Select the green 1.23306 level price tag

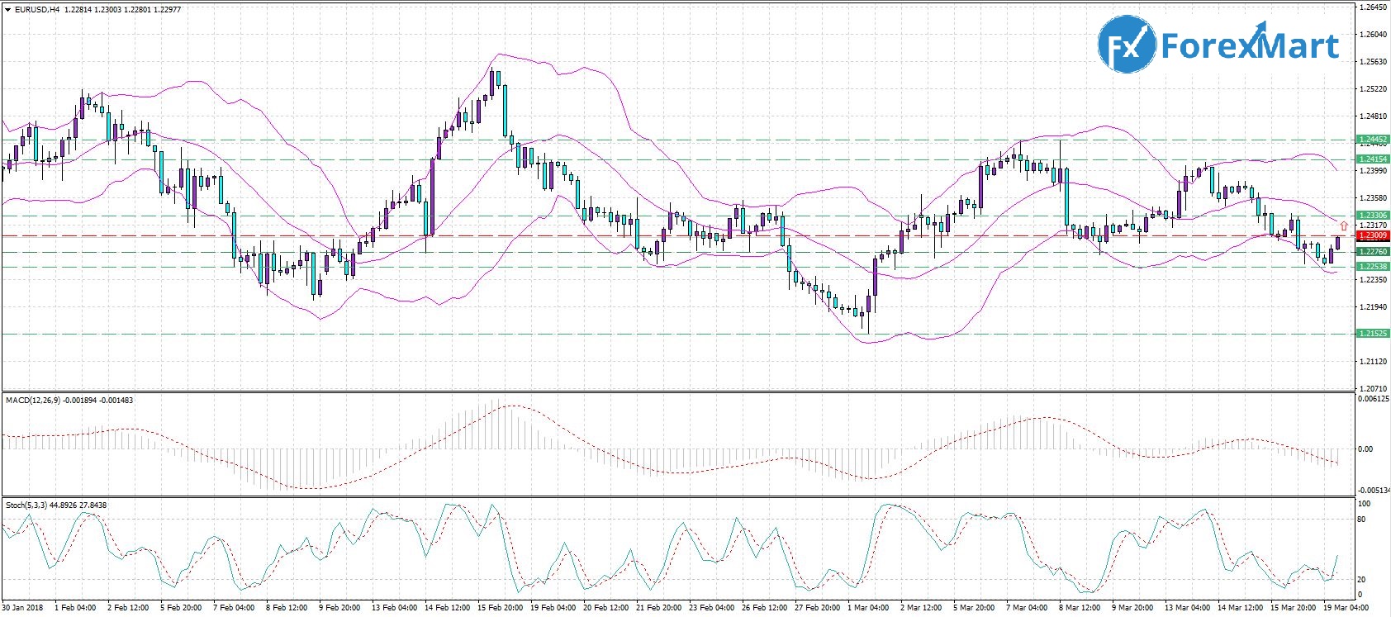[x=1373, y=216]
